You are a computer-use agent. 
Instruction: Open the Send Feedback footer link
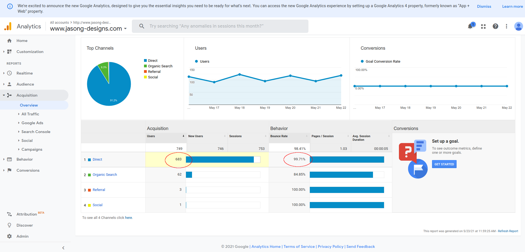tap(361, 246)
